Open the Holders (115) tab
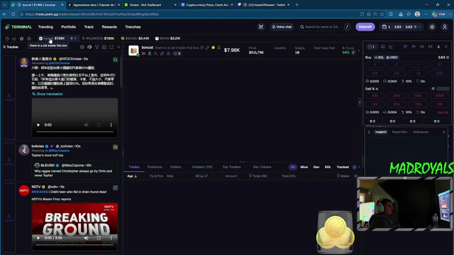Screen dimensions: 454x255 coord(202,167)
